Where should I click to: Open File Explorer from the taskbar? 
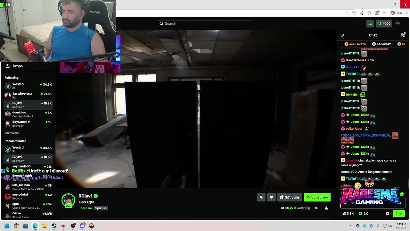click(45, 226)
